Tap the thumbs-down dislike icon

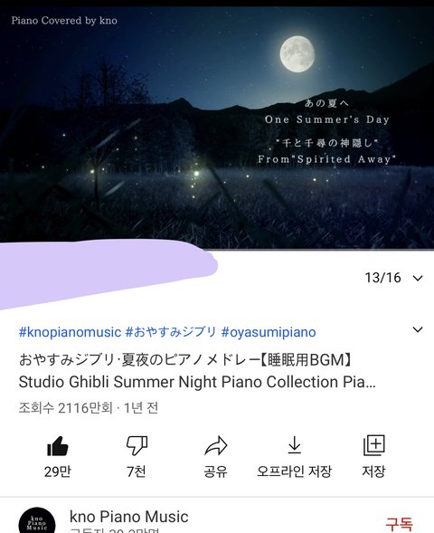coord(137,445)
